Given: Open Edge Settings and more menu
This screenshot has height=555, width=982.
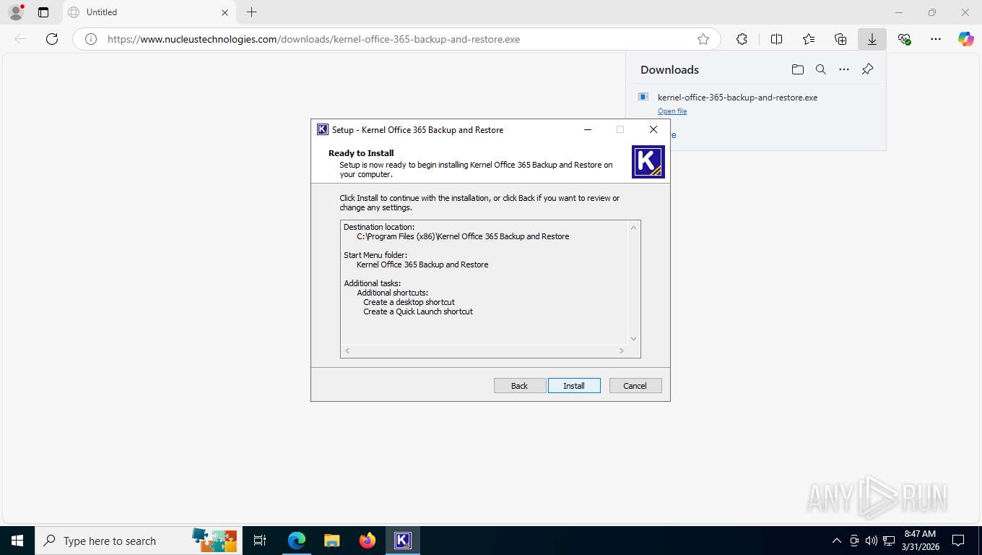Looking at the screenshot, I should (936, 39).
